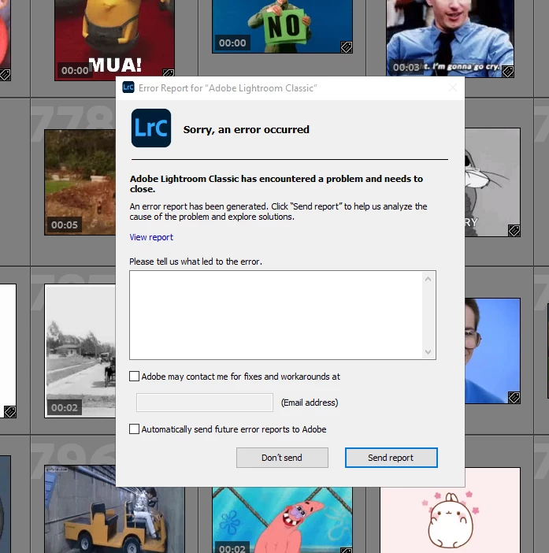This screenshot has height=553, width=549.
Task: Click keyword badge on "gonna go cry" thumbnail
Action: (x=508, y=71)
